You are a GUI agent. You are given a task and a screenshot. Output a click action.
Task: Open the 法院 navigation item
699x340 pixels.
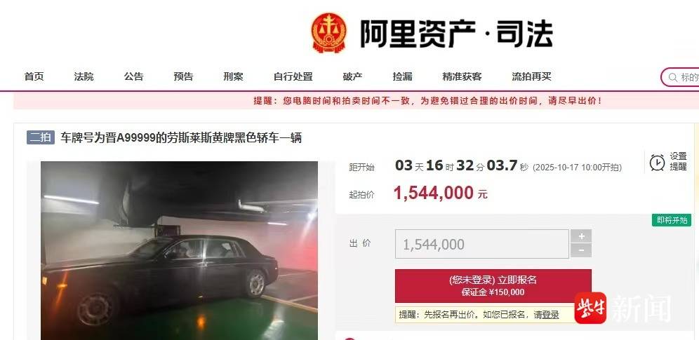84,76
